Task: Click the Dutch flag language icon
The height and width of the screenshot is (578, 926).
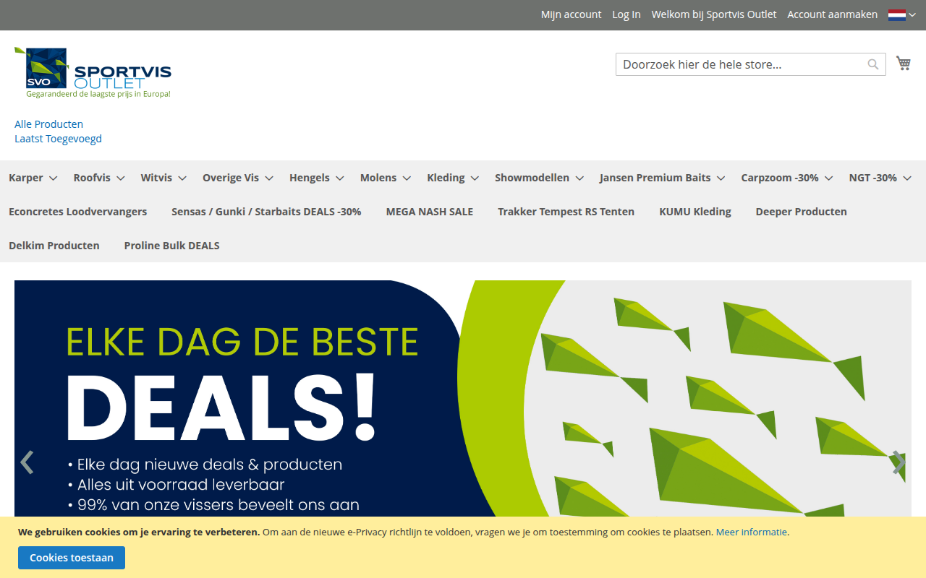Action: pos(897,14)
